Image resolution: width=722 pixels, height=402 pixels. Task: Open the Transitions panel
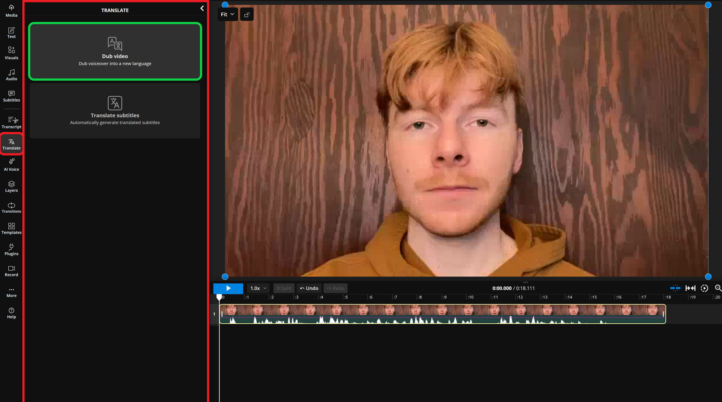[11, 207]
